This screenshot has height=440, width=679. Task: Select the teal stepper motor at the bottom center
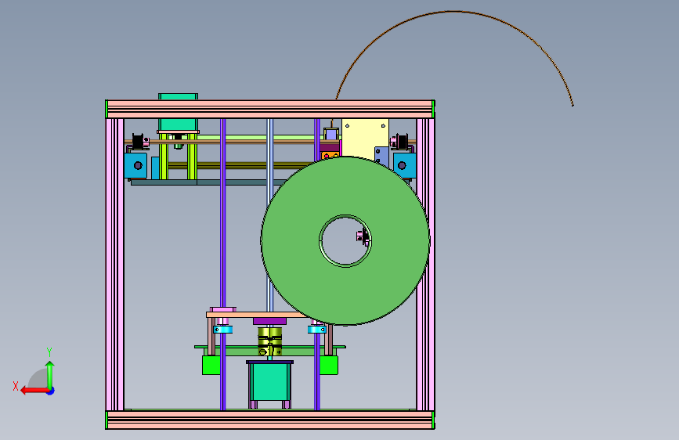coord(269,381)
